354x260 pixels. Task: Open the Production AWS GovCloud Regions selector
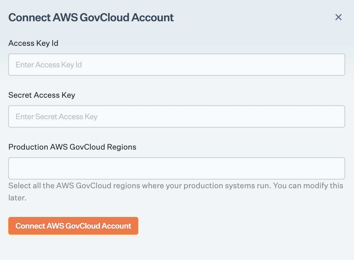(177, 168)
